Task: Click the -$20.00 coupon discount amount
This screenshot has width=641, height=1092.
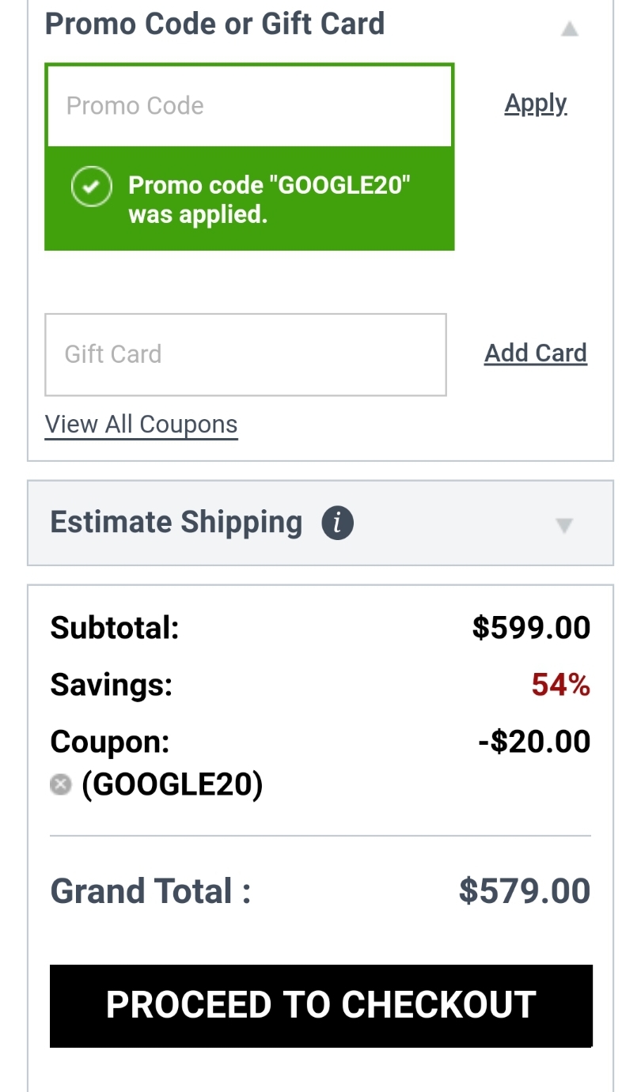Action: pyautogui.click(x=534, y=742)
